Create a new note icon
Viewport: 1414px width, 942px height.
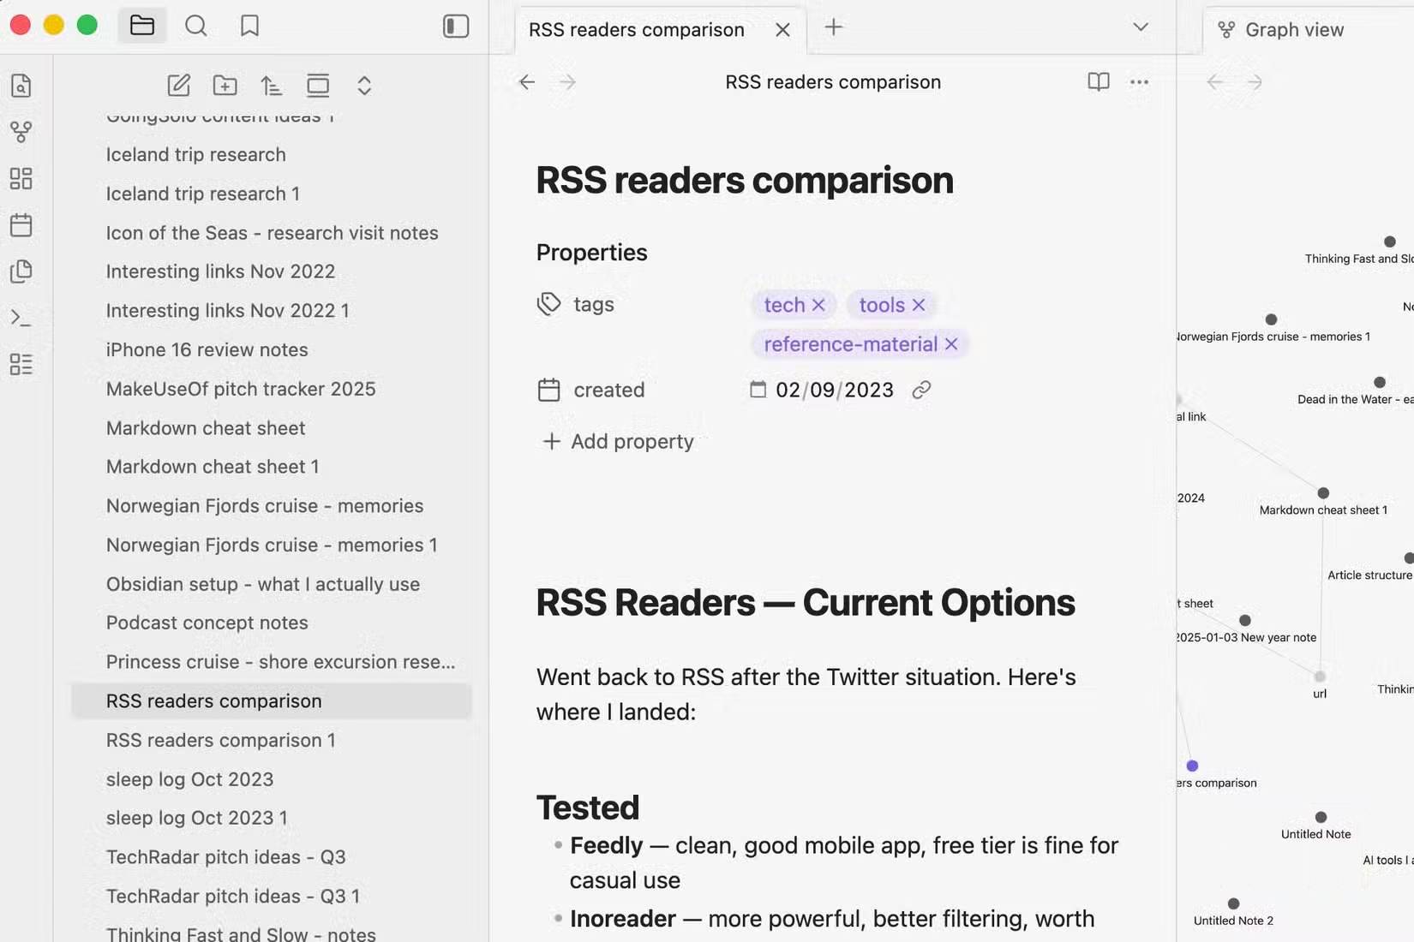pos(178,85)
